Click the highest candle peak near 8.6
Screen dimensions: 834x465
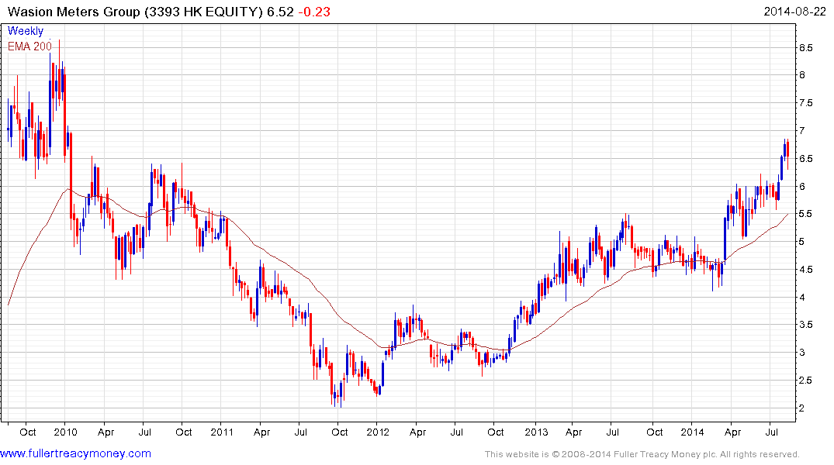coord(59,71)
